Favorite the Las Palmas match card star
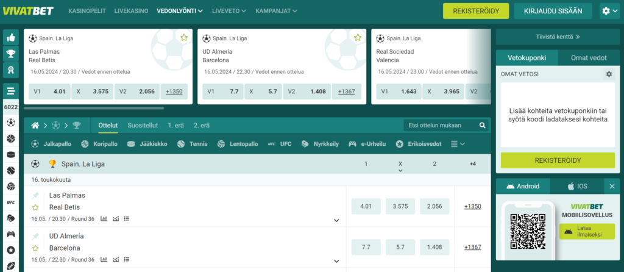The image size is (624, 272). pos(184,37)
